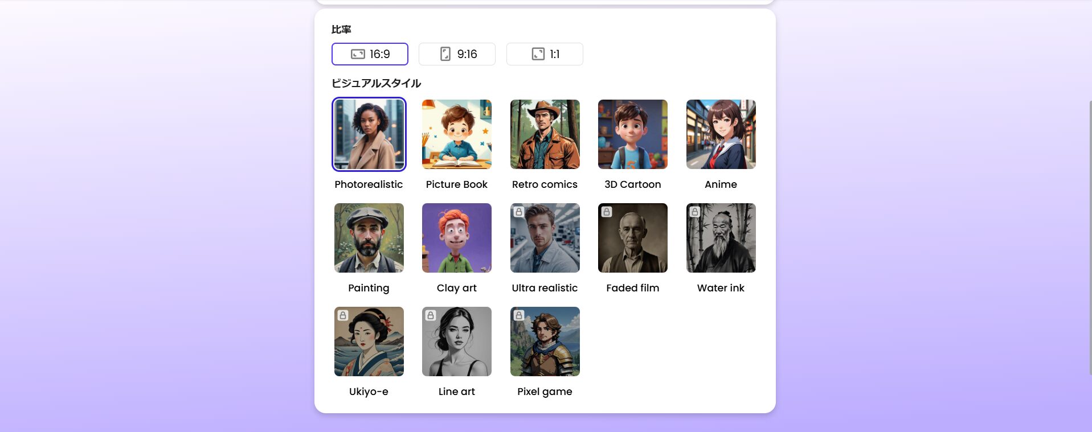Click the lock icon on Ukiyo-e
Viewport: 1092px width, 432px height.
pyautogui.click(x=343, y=315)
